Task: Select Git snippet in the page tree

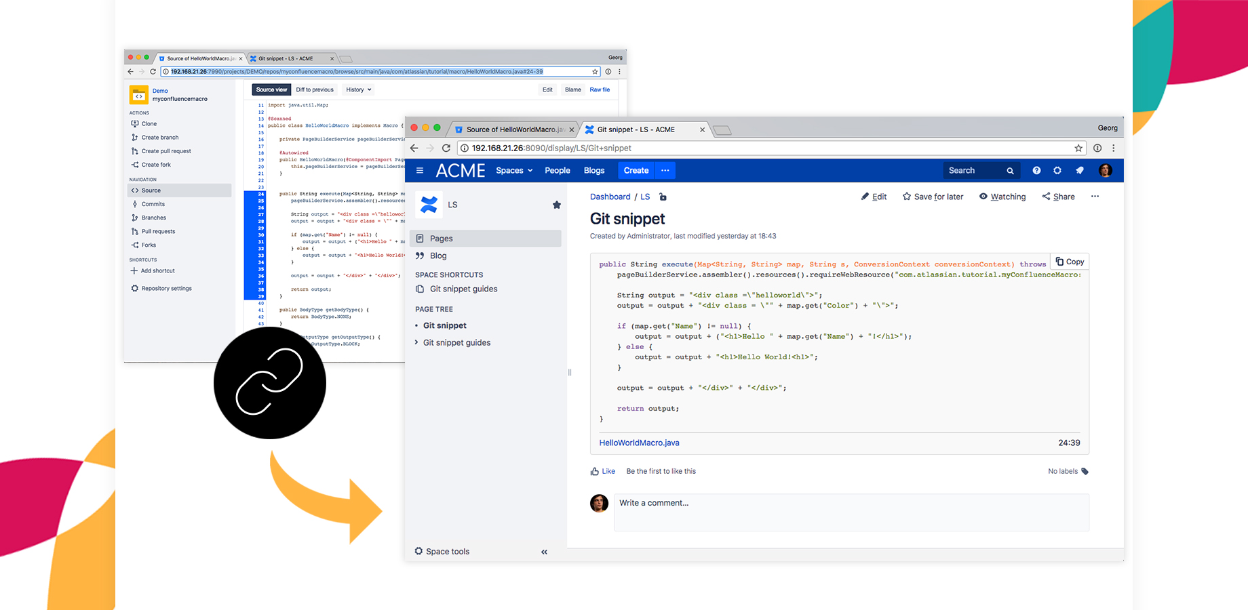Action: [445, 325]
